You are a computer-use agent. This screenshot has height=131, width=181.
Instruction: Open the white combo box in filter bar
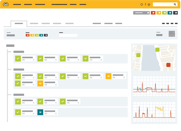pos(68,36)
